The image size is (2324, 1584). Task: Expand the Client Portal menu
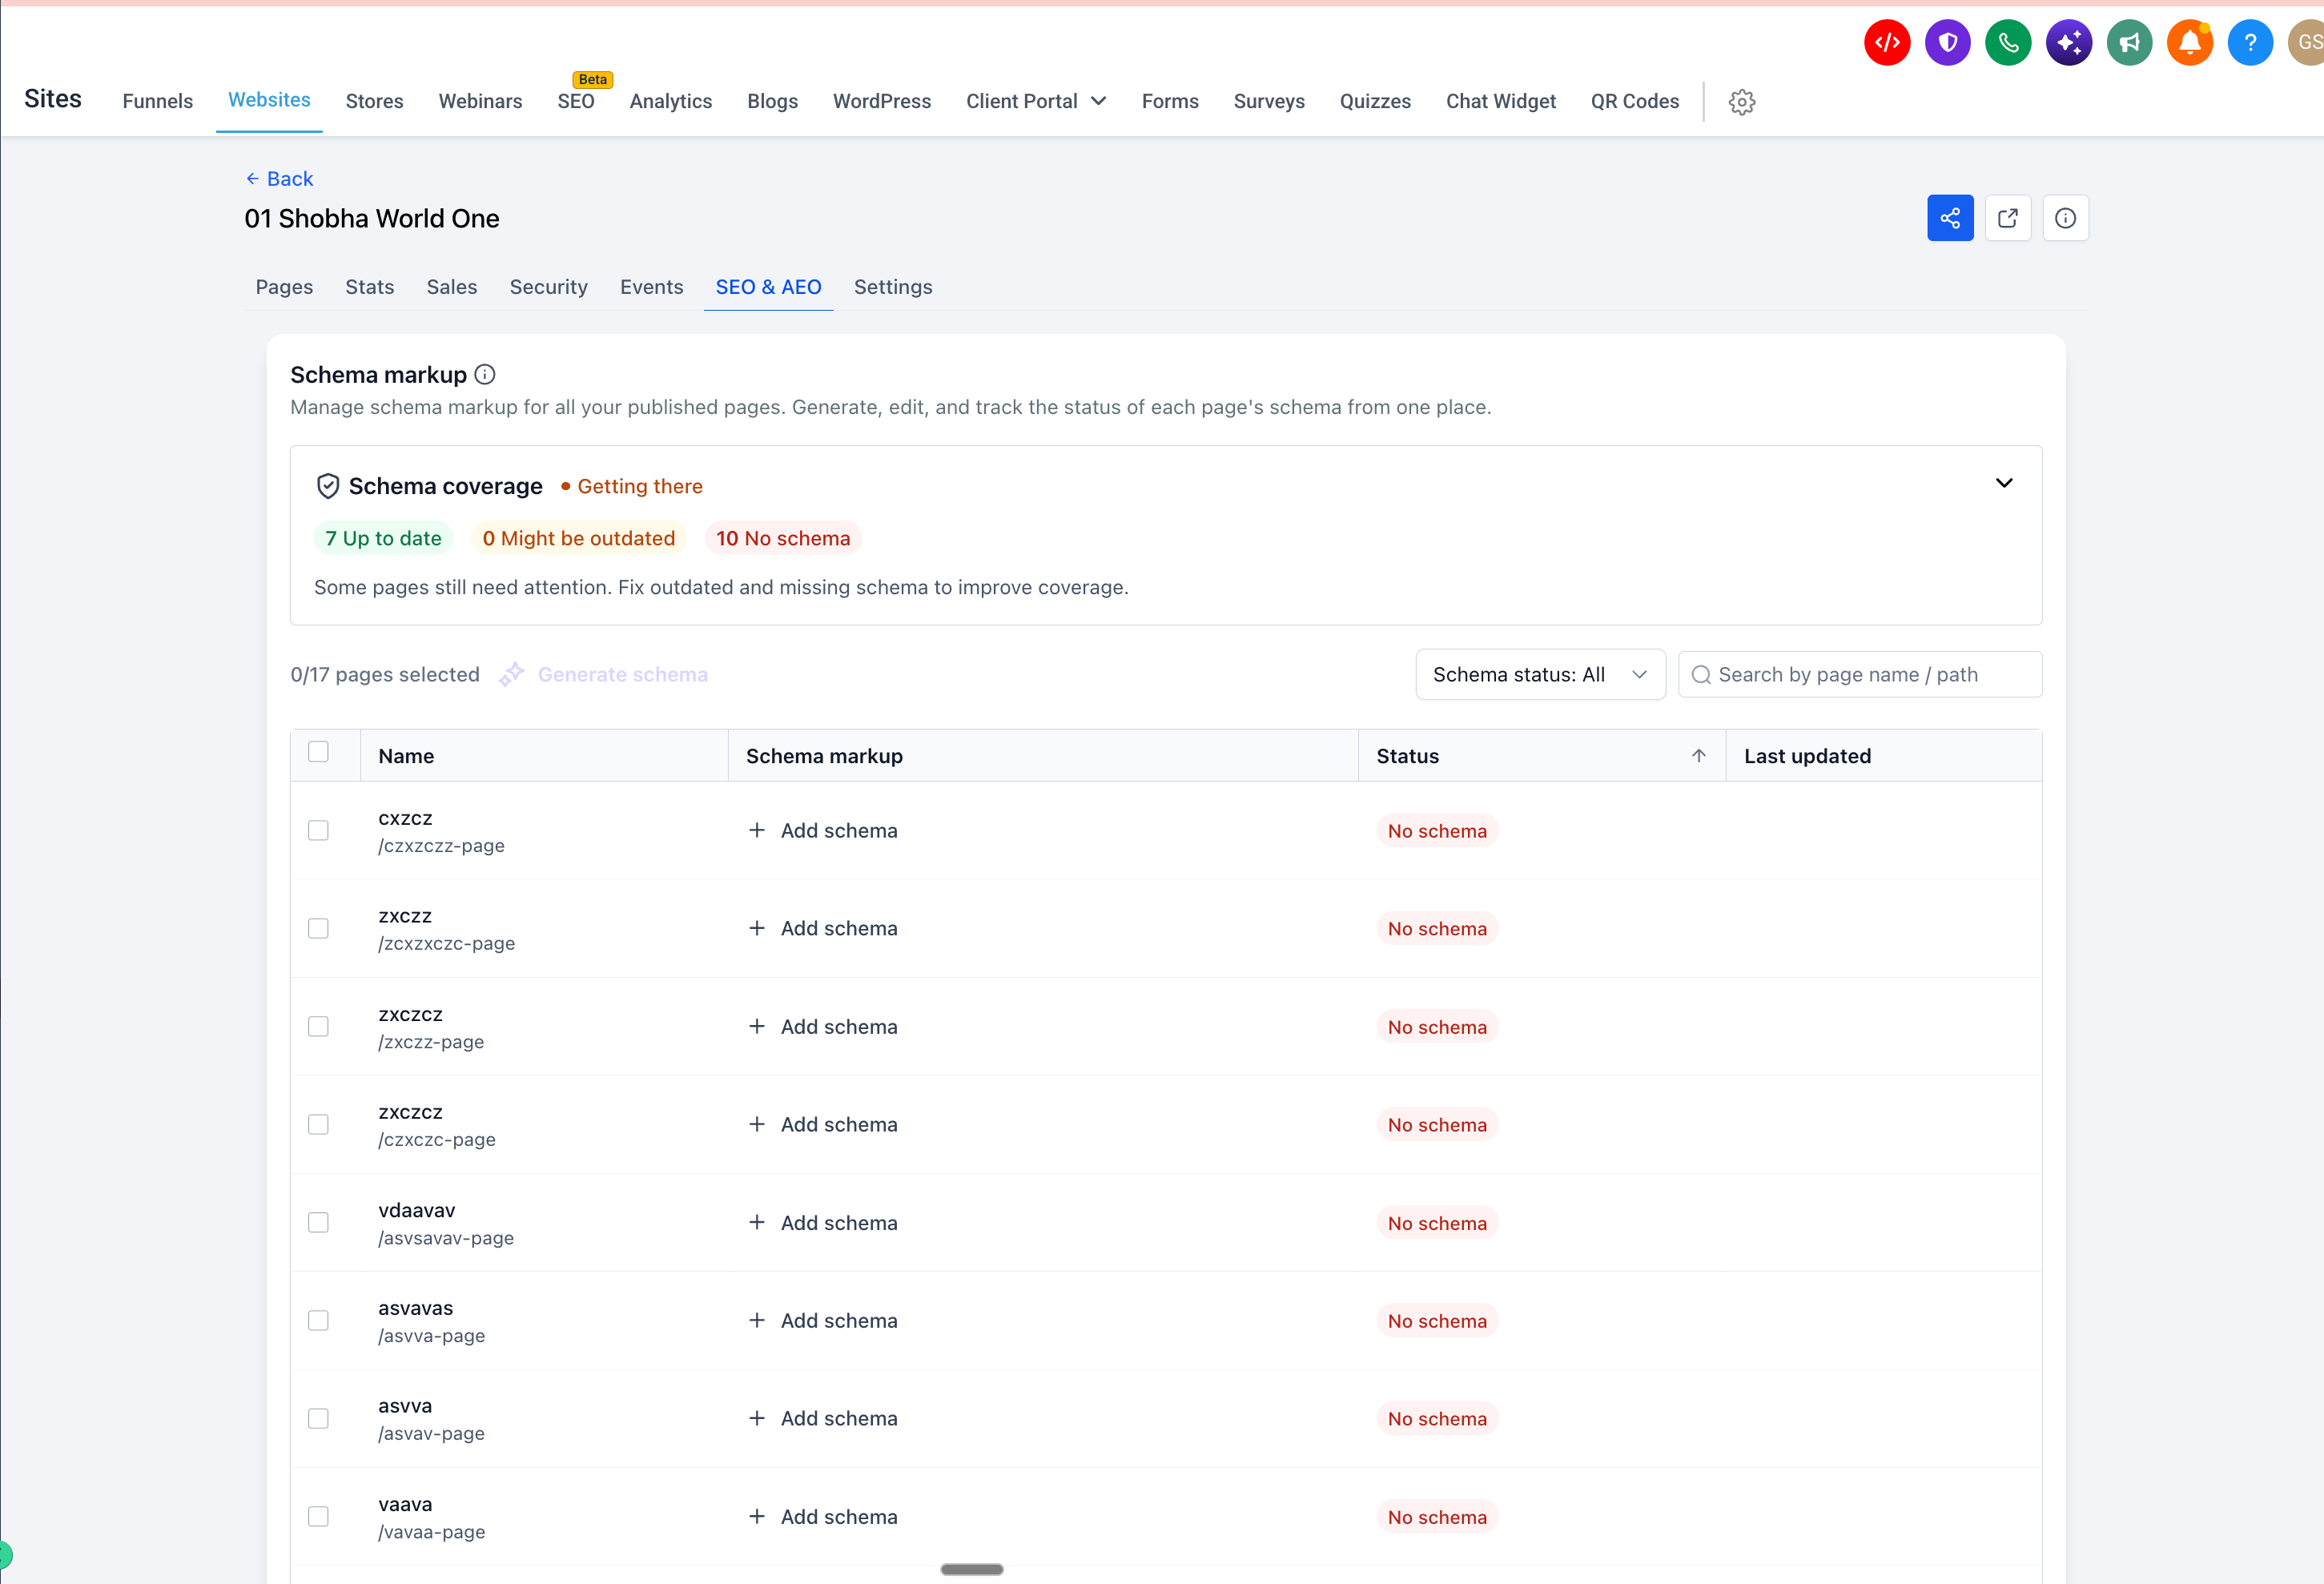tap(1036, 101)
